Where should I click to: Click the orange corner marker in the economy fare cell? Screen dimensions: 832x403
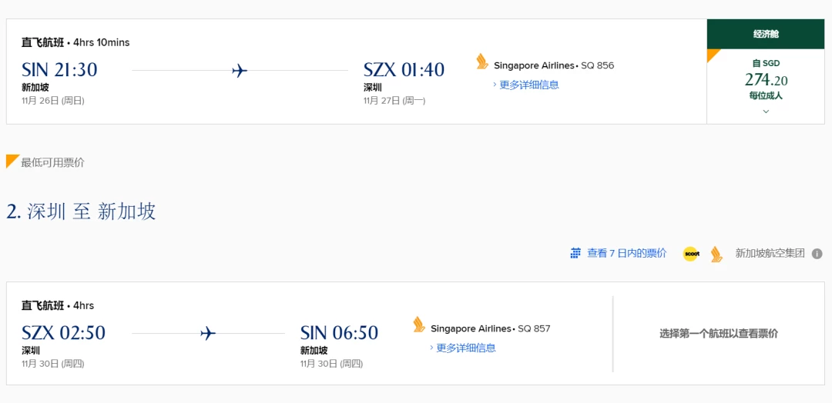pyautogui.click(x=713, y=55)
